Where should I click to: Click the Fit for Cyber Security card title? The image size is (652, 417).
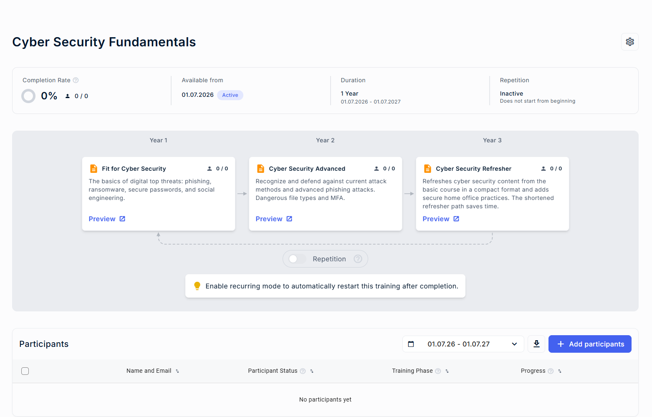pyautogui.click(x=134, y=169)
